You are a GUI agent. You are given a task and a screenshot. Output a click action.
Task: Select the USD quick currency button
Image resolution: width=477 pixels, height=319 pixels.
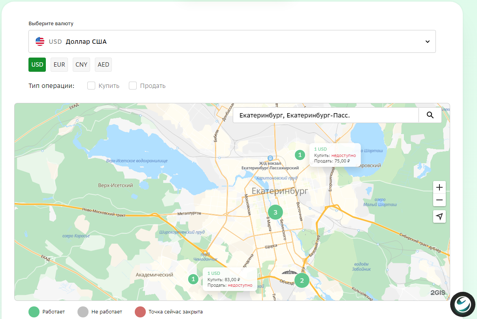37,65
